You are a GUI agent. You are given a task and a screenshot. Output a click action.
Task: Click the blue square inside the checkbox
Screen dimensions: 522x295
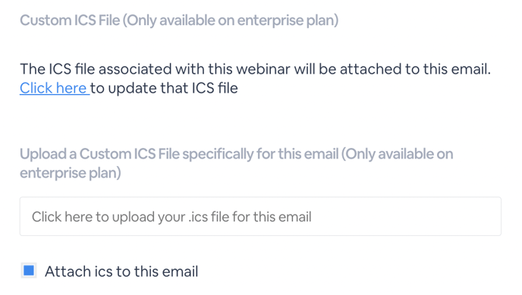click(x=29, y=271)
